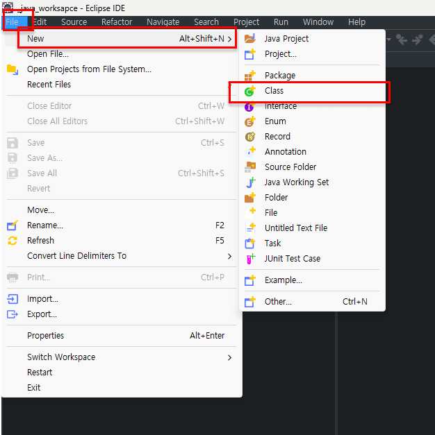Click the Rename... label
This screenshot has width=435, height=435.
click(x=45, y=225)
